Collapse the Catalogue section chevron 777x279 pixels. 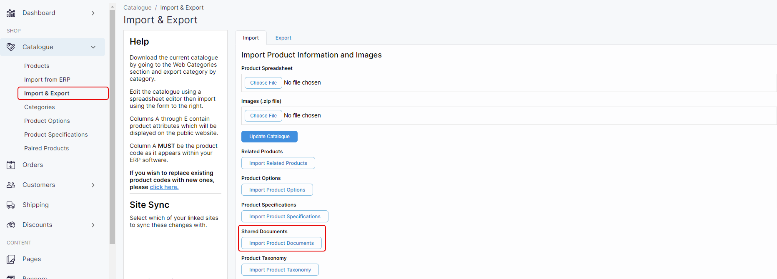[x=93, y=47]
